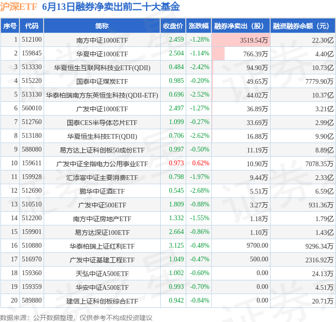Image resolution: width=336 pixels, height=322 pixels.
Task: Click 华夏中证1000ETF fund name
Action: click(x=102, y=54)
